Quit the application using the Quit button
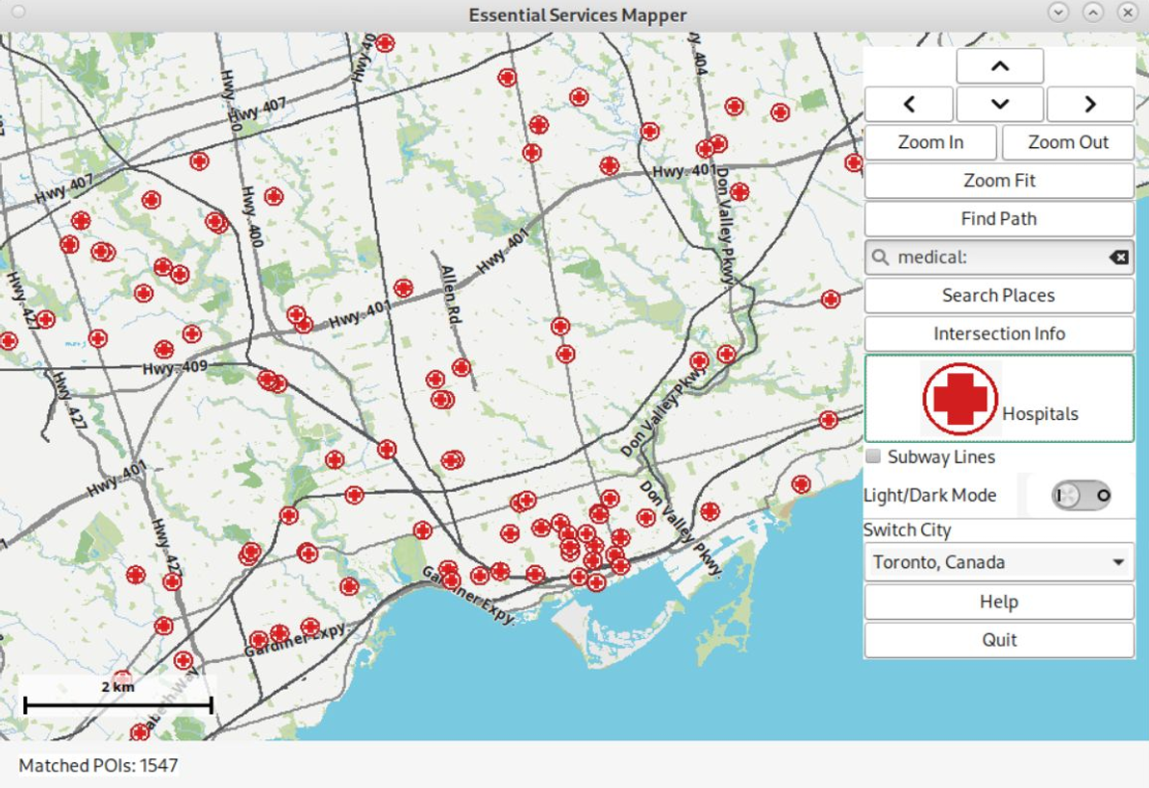 pos(1000,640)
